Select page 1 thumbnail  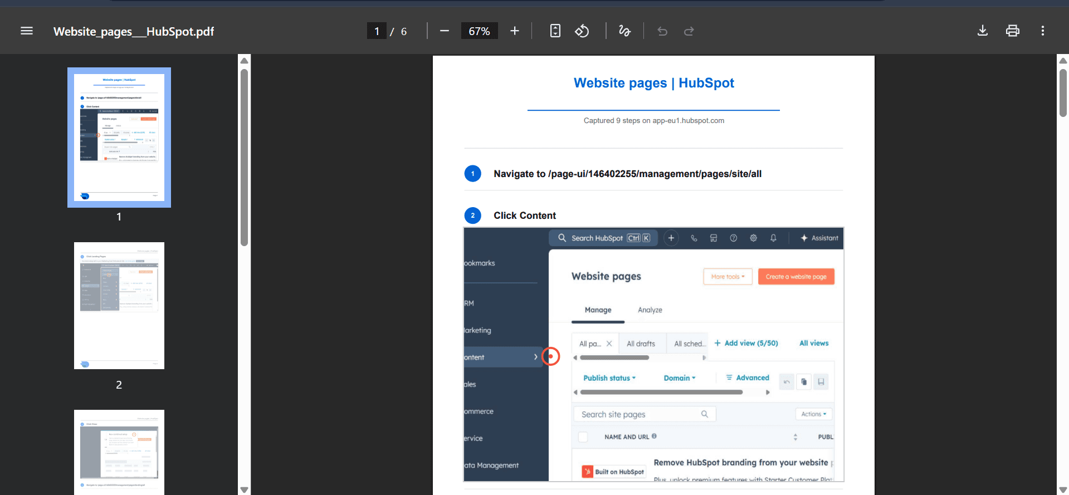click(119, 138)
